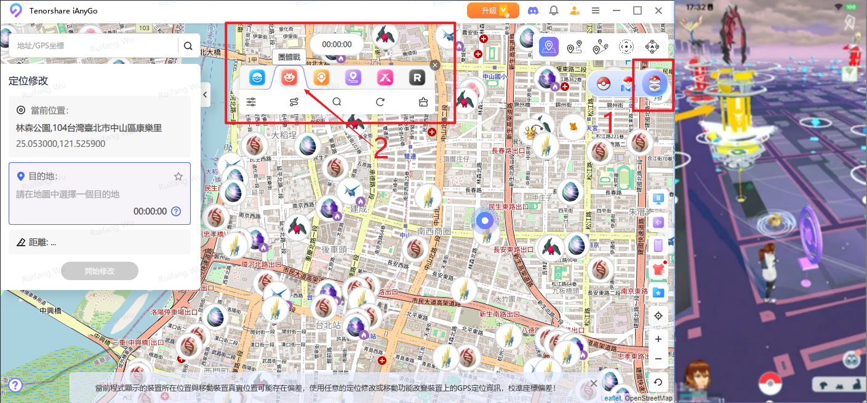Click the purple phone device icon
The height and width of the screenshot is (403, 867).
(658, 245)
